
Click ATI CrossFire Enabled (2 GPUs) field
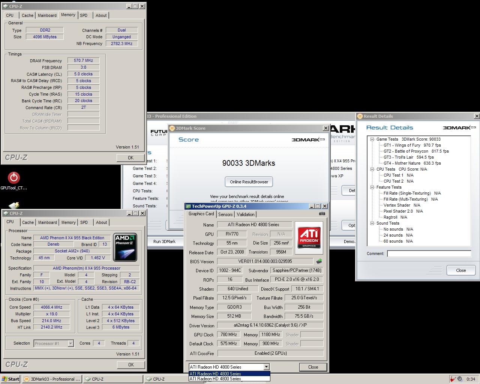pyautogui.click(x=270, y=353)
